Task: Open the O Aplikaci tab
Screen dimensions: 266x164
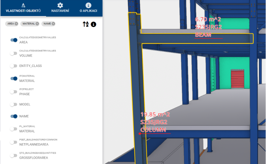Action: (x=88, y=8)
